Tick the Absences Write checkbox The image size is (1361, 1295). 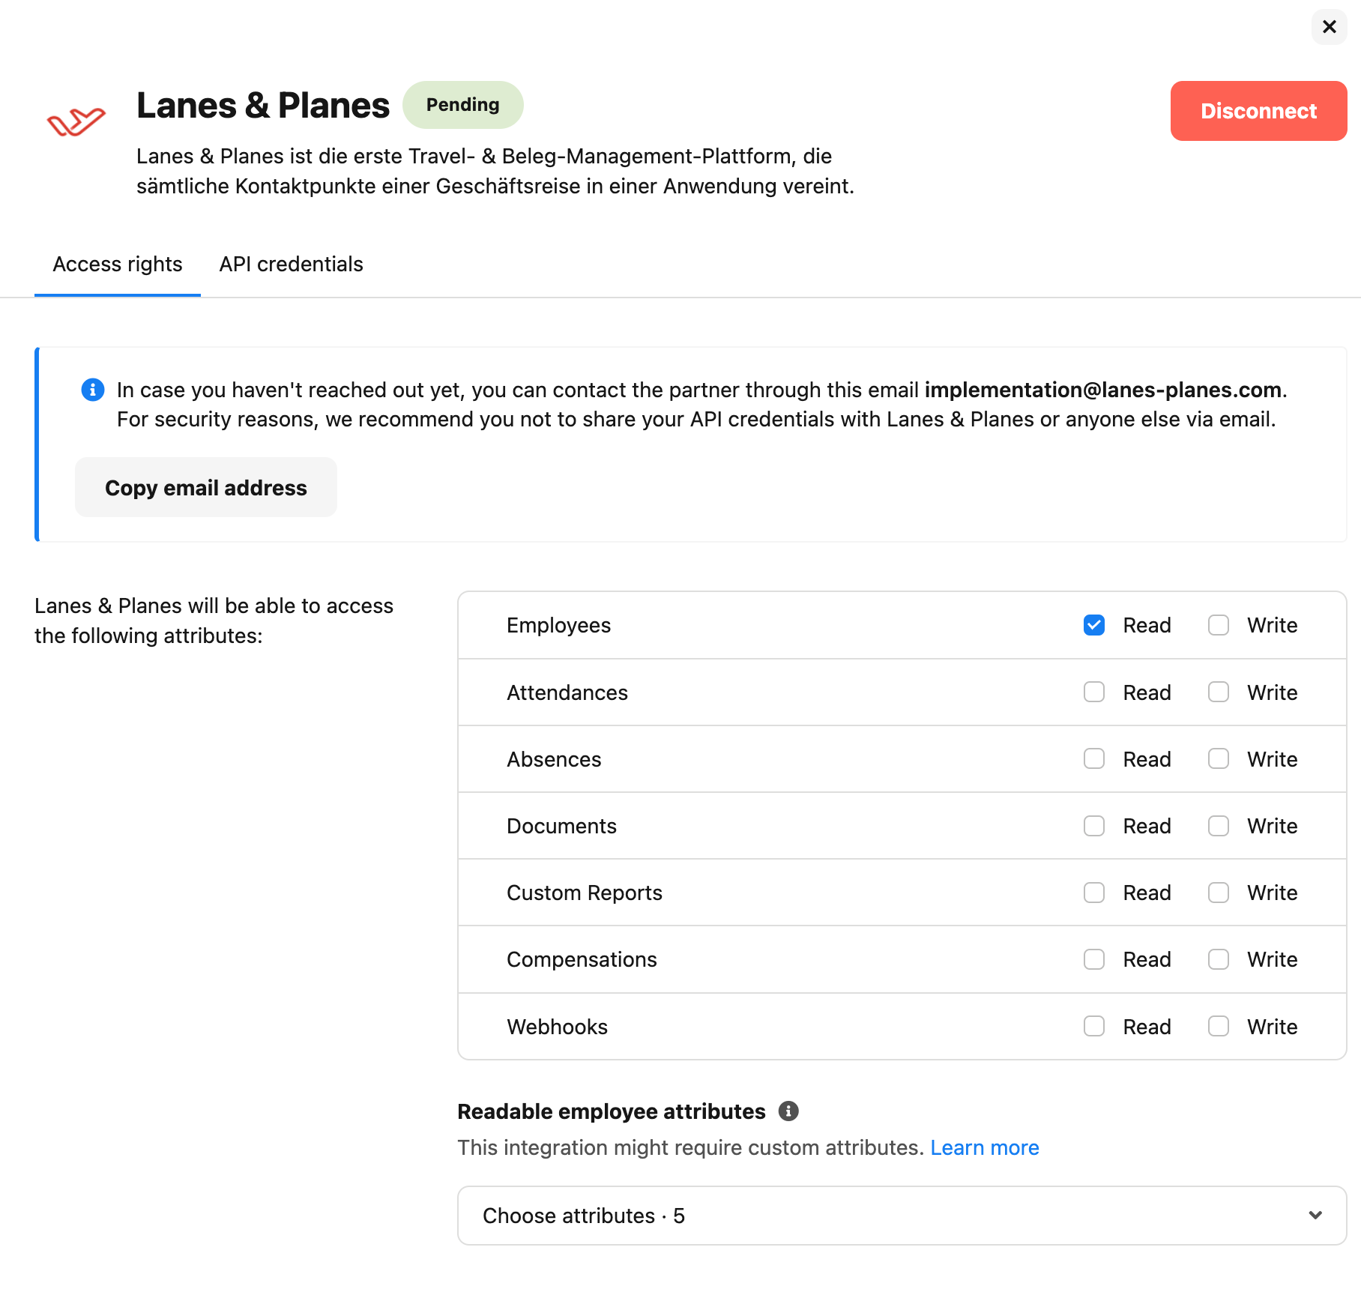tap(1219, 758)
